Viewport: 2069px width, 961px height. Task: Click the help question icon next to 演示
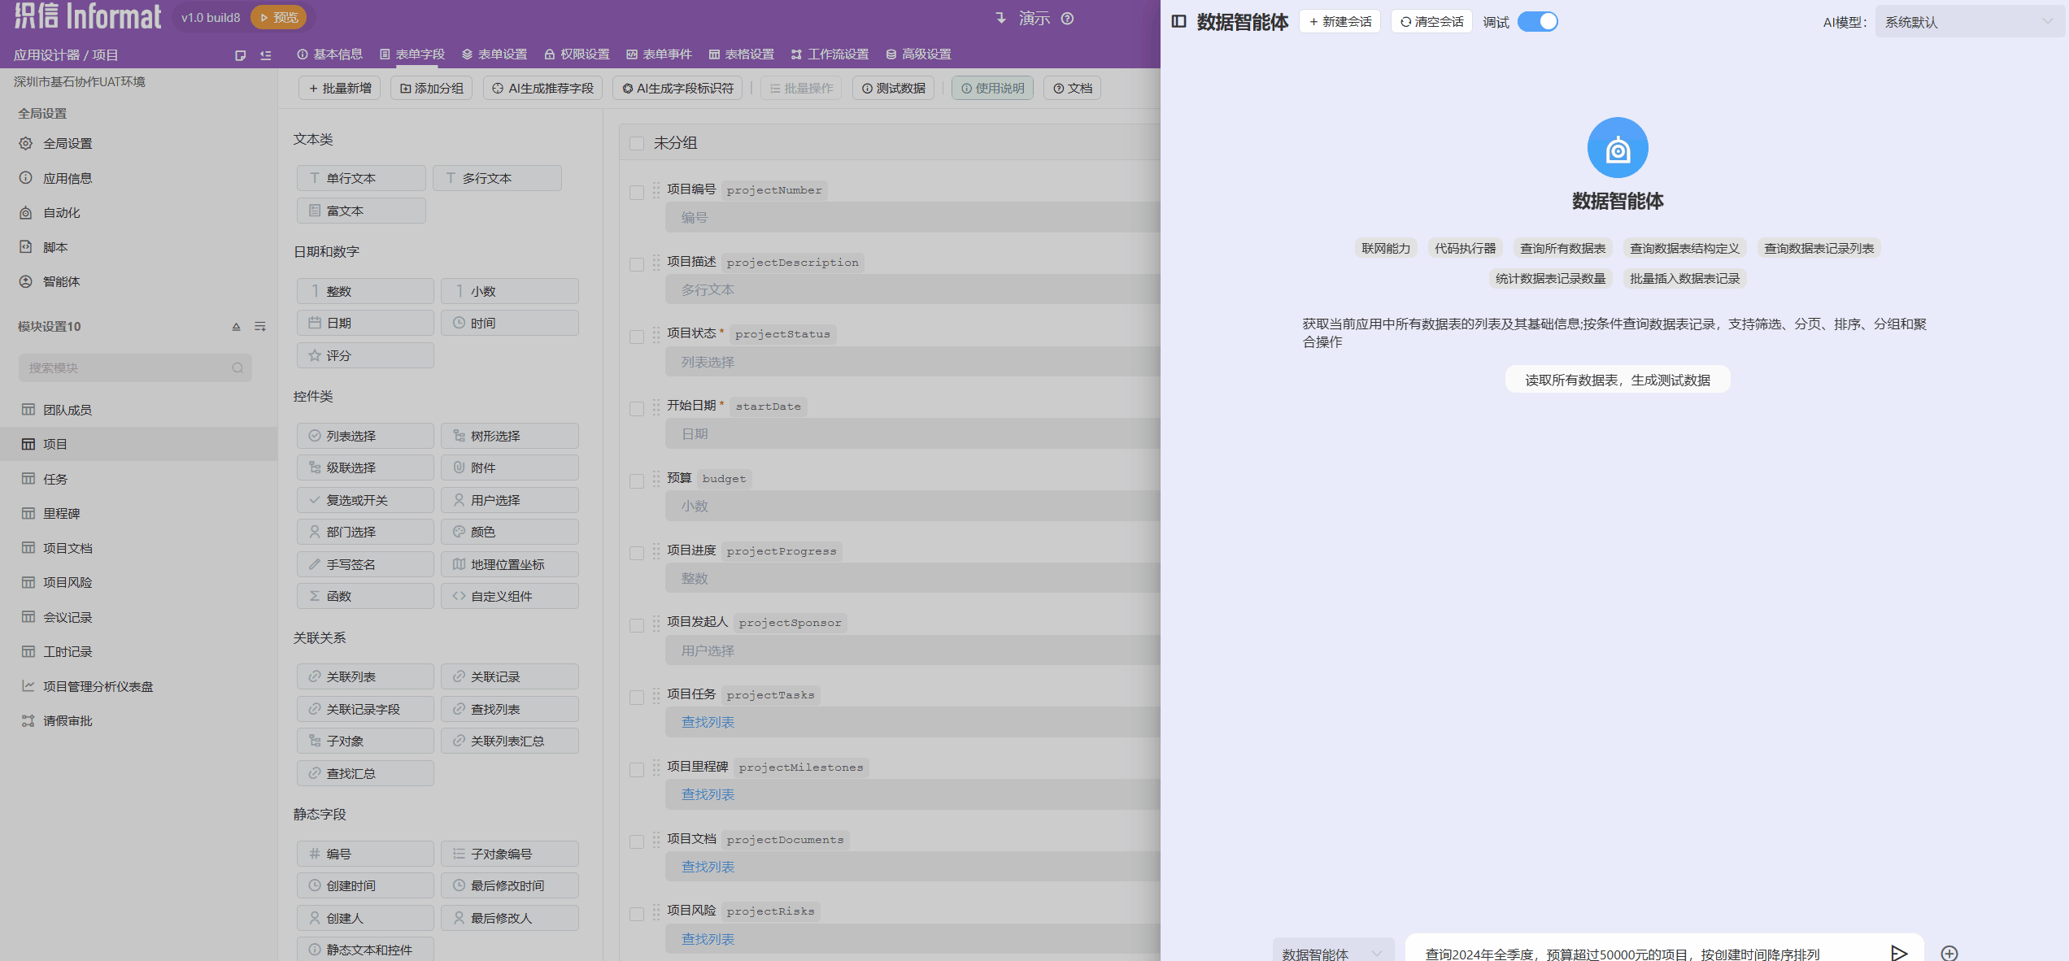(1068, 19)
